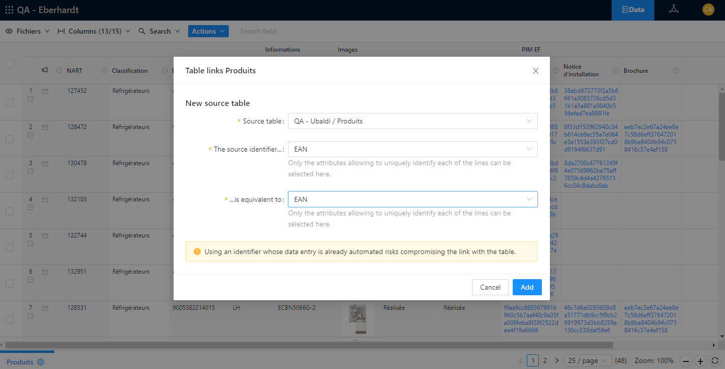The width and height of the screenshot is (725, 369).
Task: Open the 25 per page selector
Action: [588, 360]
